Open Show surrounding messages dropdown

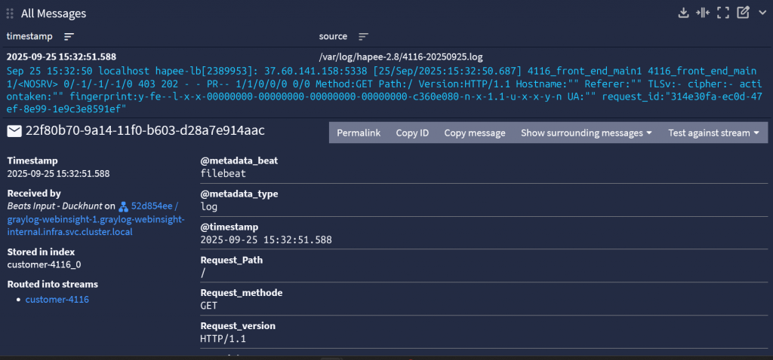586,133
